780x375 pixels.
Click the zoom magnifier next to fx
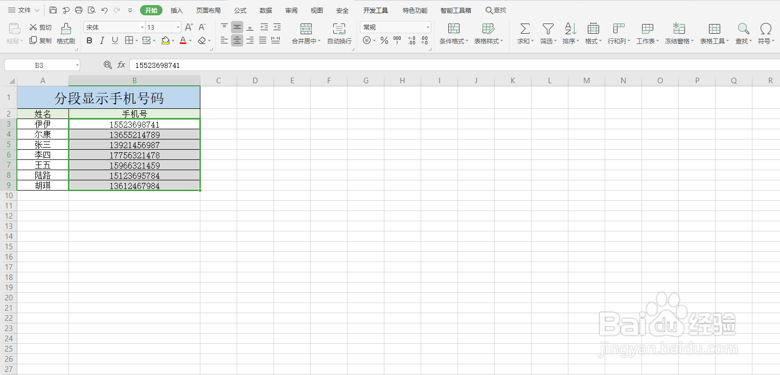tap(107, 65)
